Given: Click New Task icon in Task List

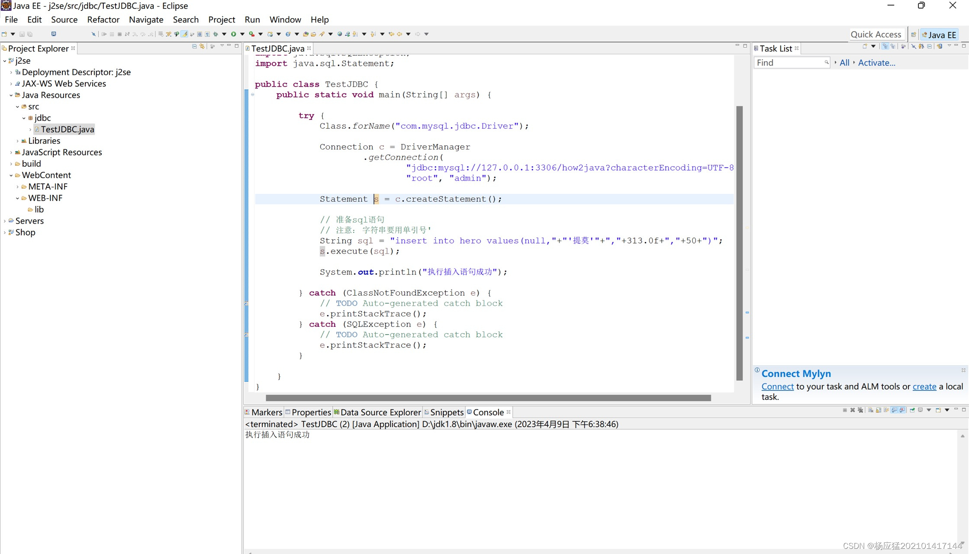Looking at the screenshot, I should click(865, 46).
